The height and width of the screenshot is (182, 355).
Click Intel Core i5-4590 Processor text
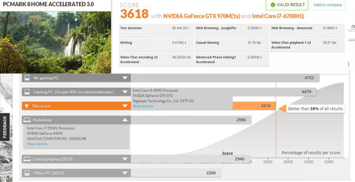pyautogui.click(x=155, y=91)
